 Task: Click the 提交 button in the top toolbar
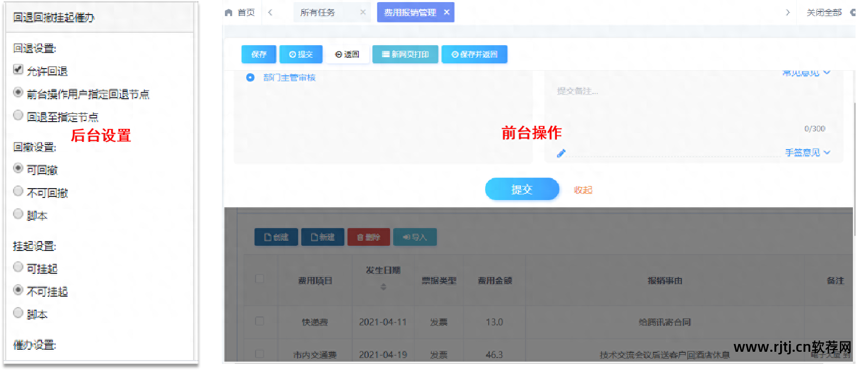coord(301,55)
